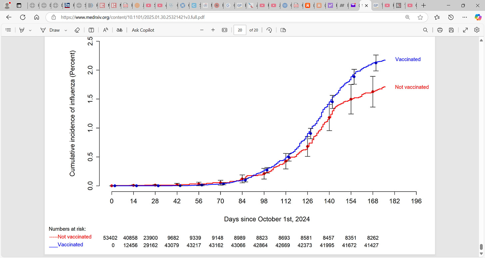Save the PDF with the save icon
485x258 pixels.
point(451,30)
